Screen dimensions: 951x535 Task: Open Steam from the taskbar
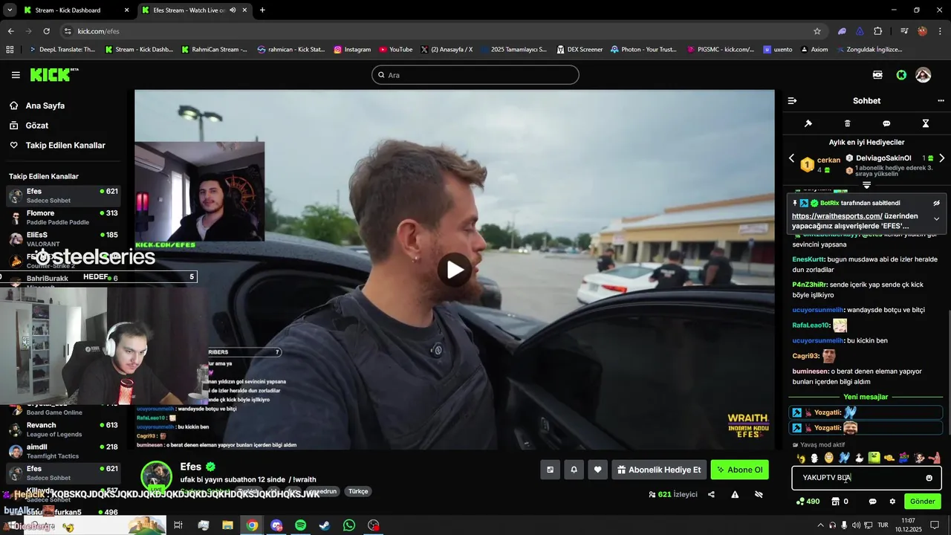click(325, 525)
